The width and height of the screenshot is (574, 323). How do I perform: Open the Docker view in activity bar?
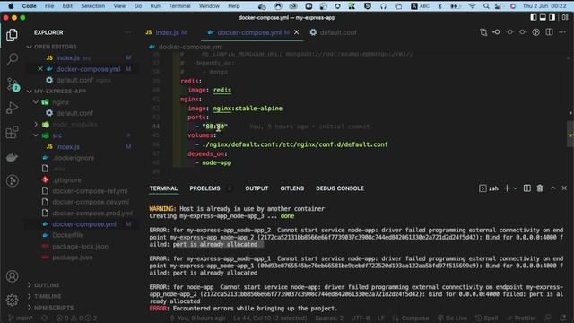(12, 157)
